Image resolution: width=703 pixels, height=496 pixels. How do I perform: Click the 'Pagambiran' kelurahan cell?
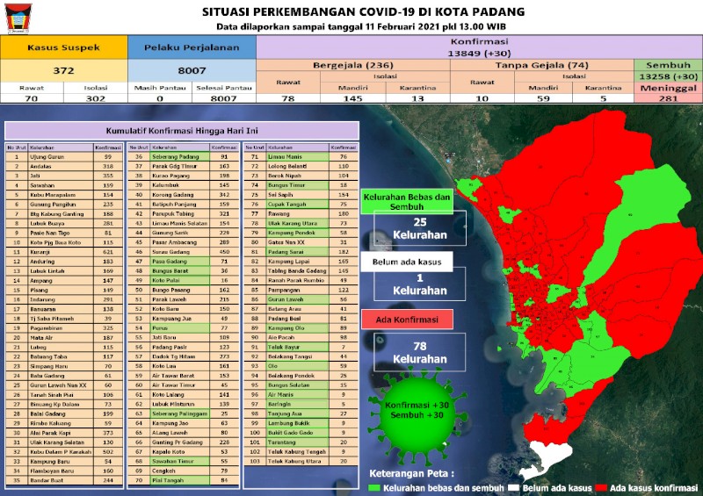point(61,328)
